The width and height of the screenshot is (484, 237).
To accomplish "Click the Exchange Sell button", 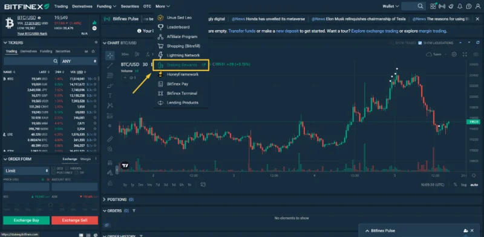I will (x=74, y=220).
